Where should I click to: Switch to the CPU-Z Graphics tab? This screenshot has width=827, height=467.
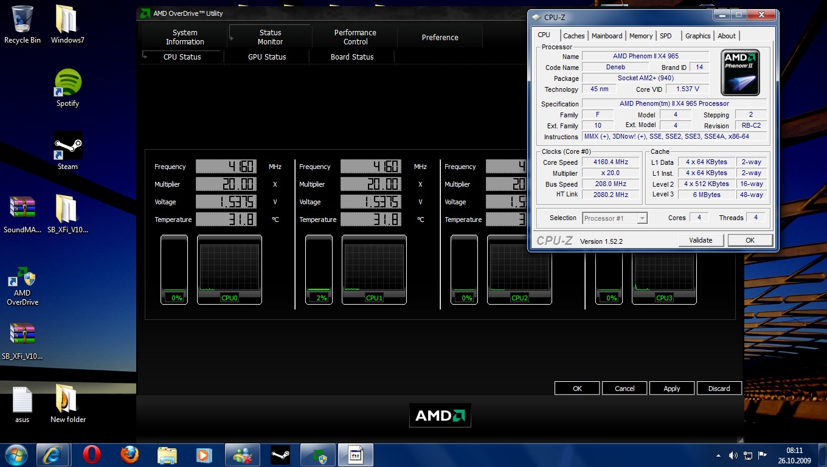click(698, 36)
